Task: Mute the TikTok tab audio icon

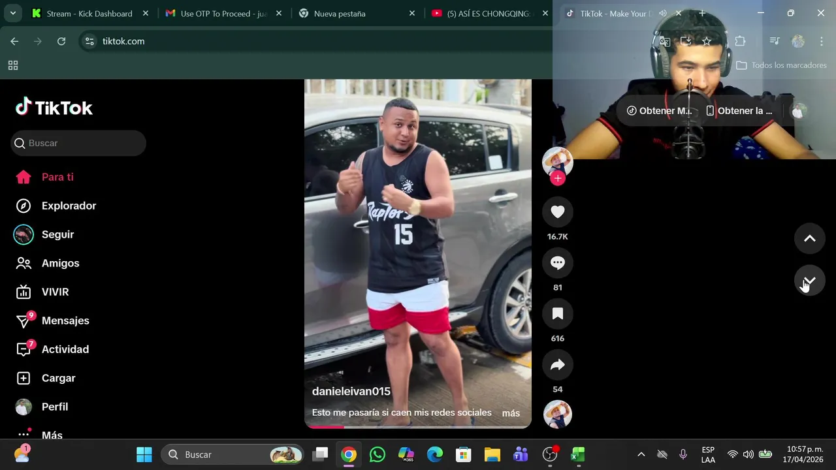Action: (663, 13)
